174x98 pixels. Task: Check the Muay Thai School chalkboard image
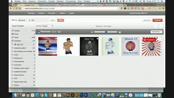[x=97, y=39]
